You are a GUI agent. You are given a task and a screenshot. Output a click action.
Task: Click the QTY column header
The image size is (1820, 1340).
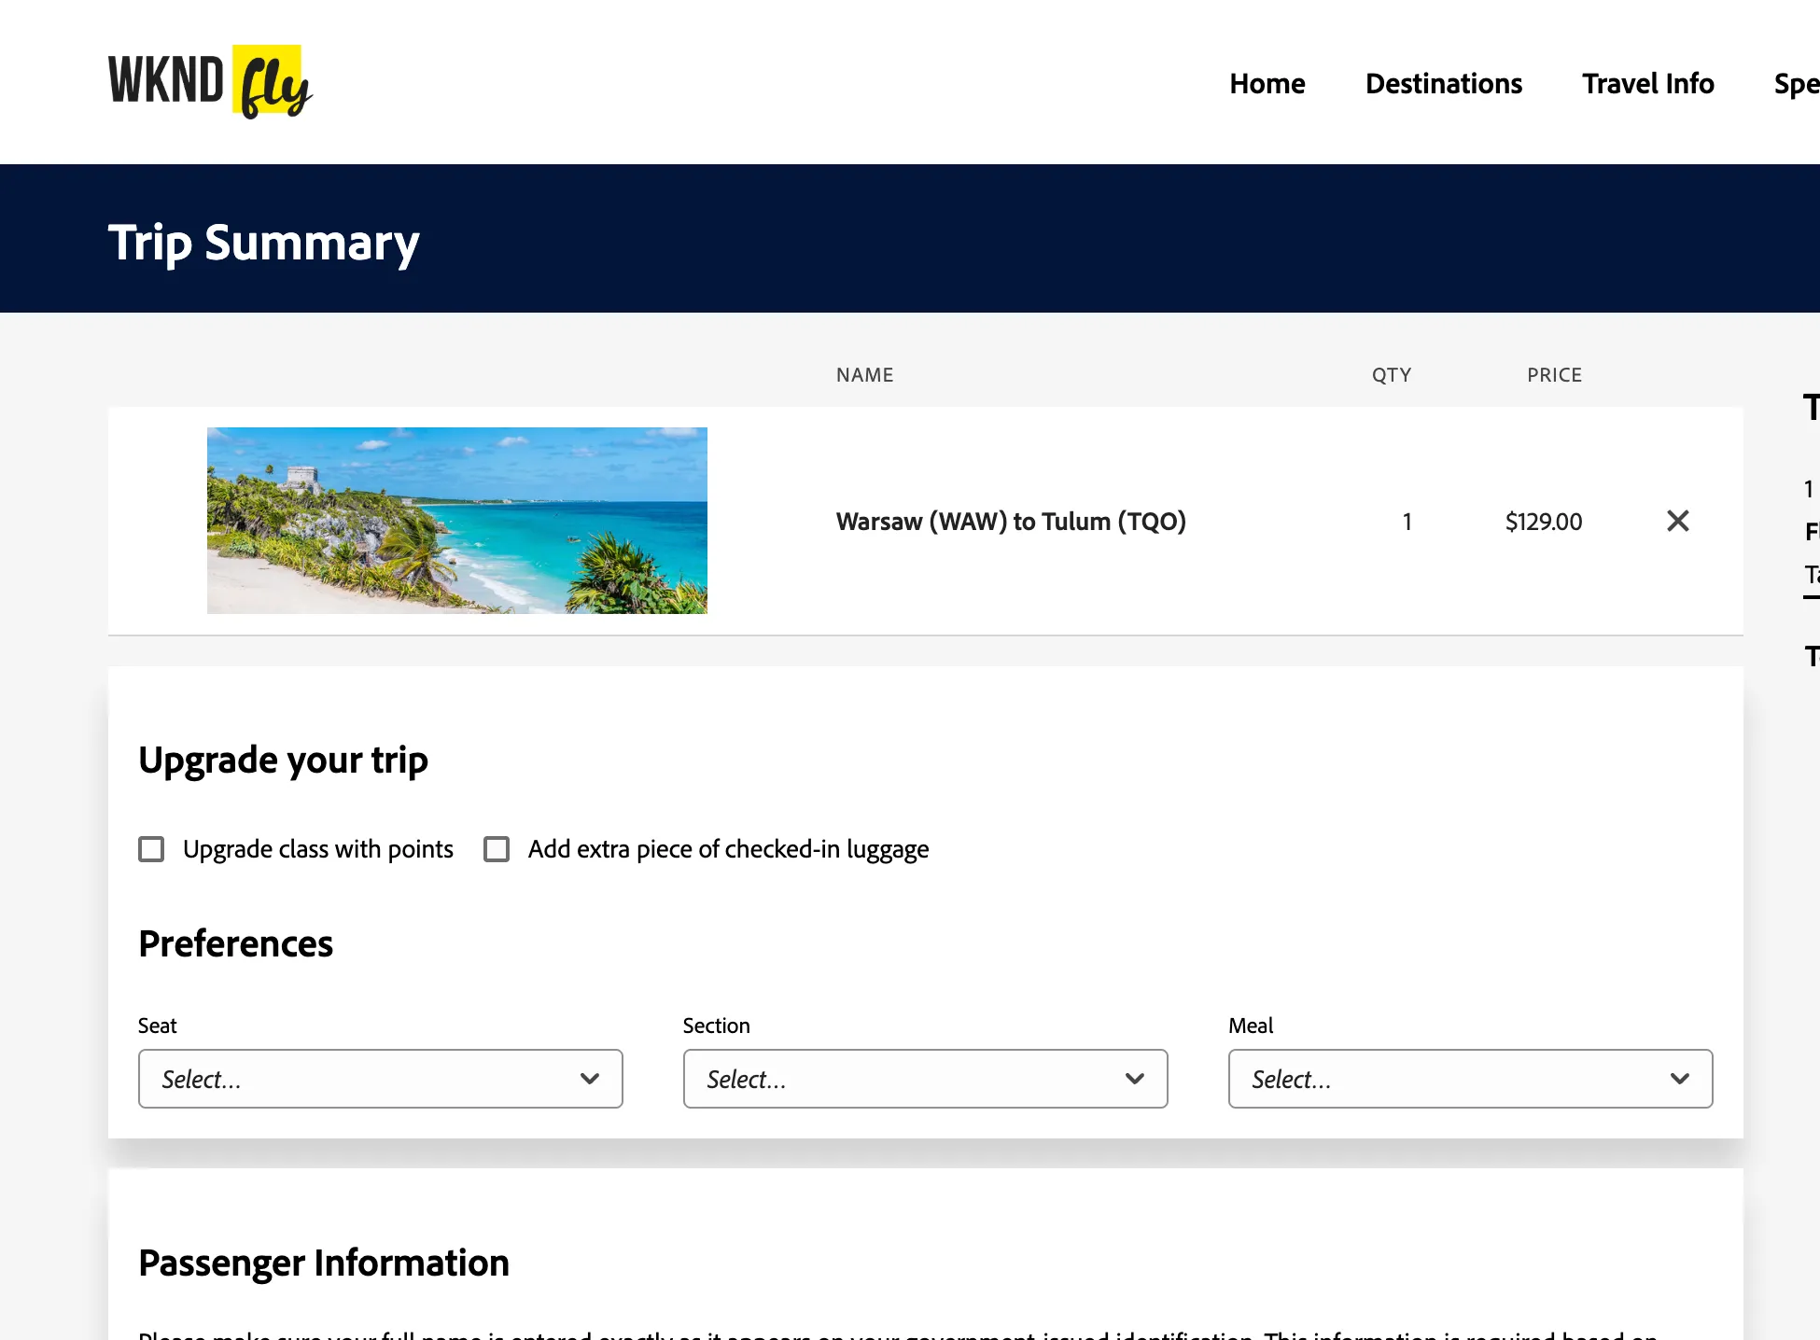tap(1391, 375)
